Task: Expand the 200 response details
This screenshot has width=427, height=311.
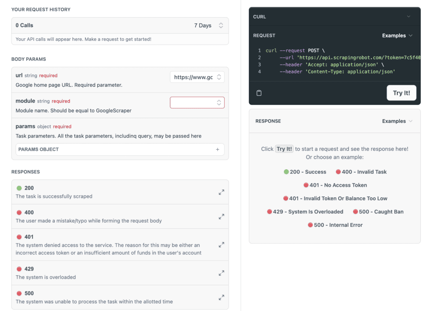Action: click(x=221, y=191)
